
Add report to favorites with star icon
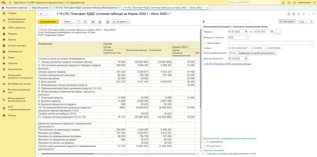(x=53, y=14)
